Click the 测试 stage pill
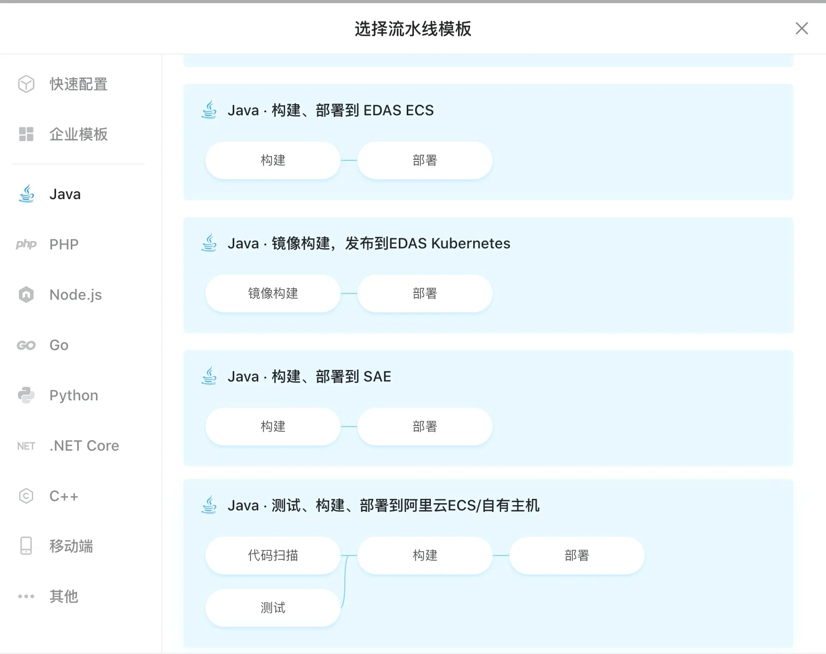Image resolution: width=826 pixels, height=654 pixels. point(273,608)
